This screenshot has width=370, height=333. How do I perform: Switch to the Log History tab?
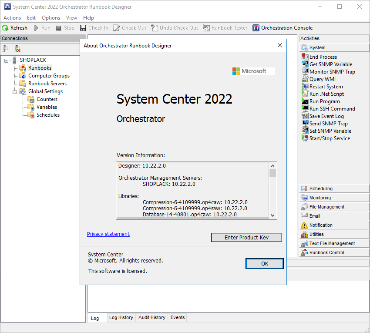click(121, 317)
